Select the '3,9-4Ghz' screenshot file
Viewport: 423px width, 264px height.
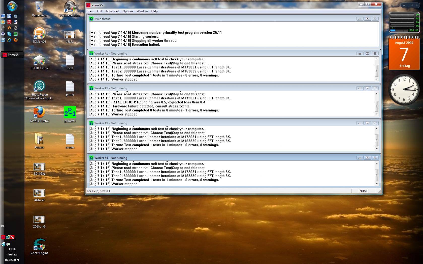pos(39,169)
